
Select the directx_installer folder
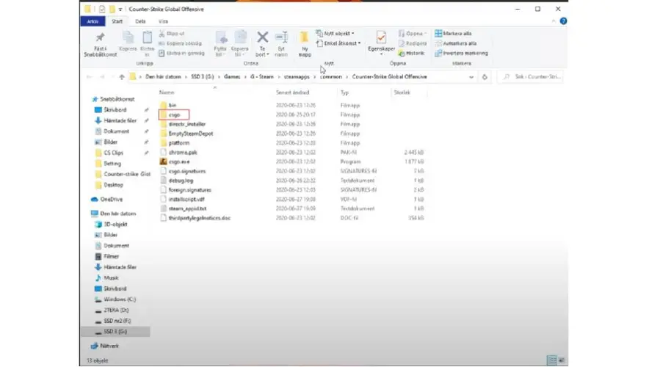coord(183,124)
